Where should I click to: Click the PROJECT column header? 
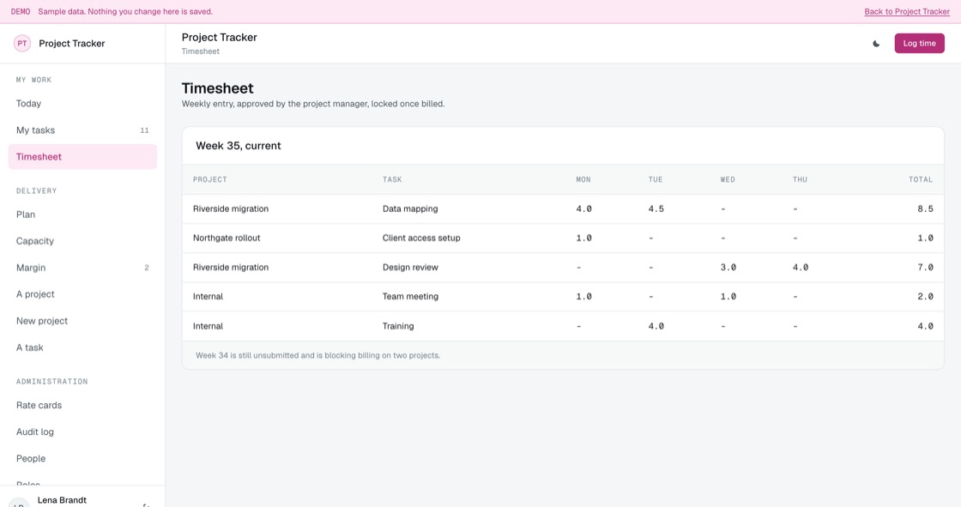coord(210,179)
